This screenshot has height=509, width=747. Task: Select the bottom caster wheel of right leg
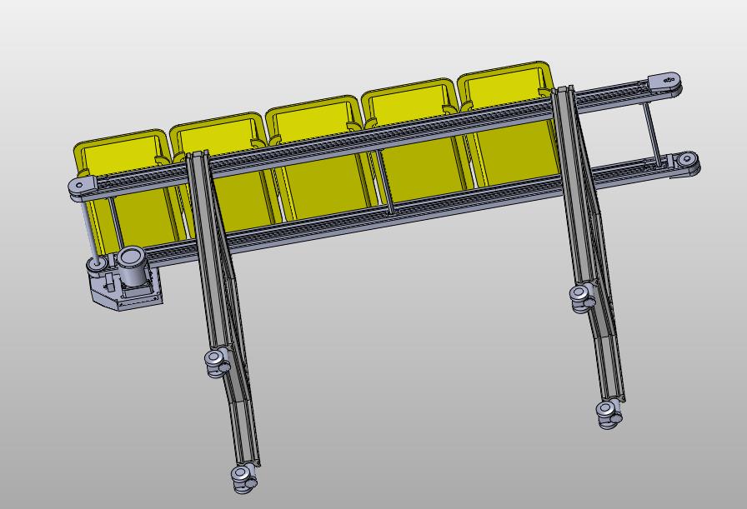point(609,414)
